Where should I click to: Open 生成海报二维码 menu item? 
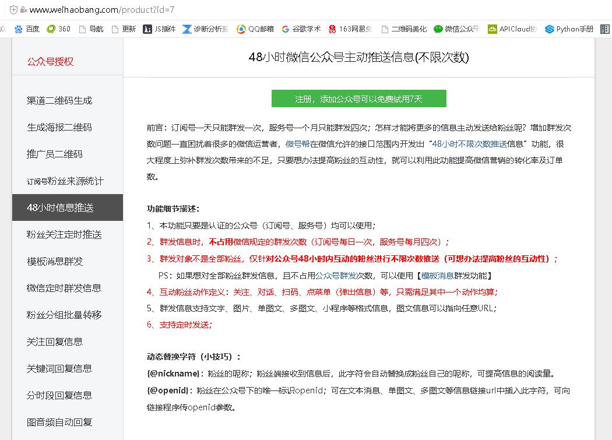click(x=59, y=127)
